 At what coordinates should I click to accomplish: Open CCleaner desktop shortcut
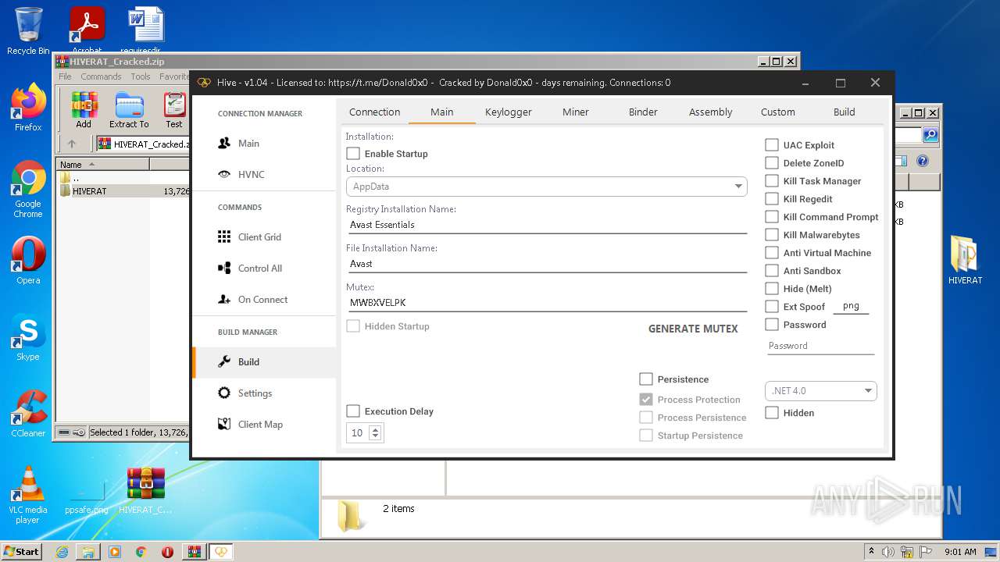click(x=28, y=414)
